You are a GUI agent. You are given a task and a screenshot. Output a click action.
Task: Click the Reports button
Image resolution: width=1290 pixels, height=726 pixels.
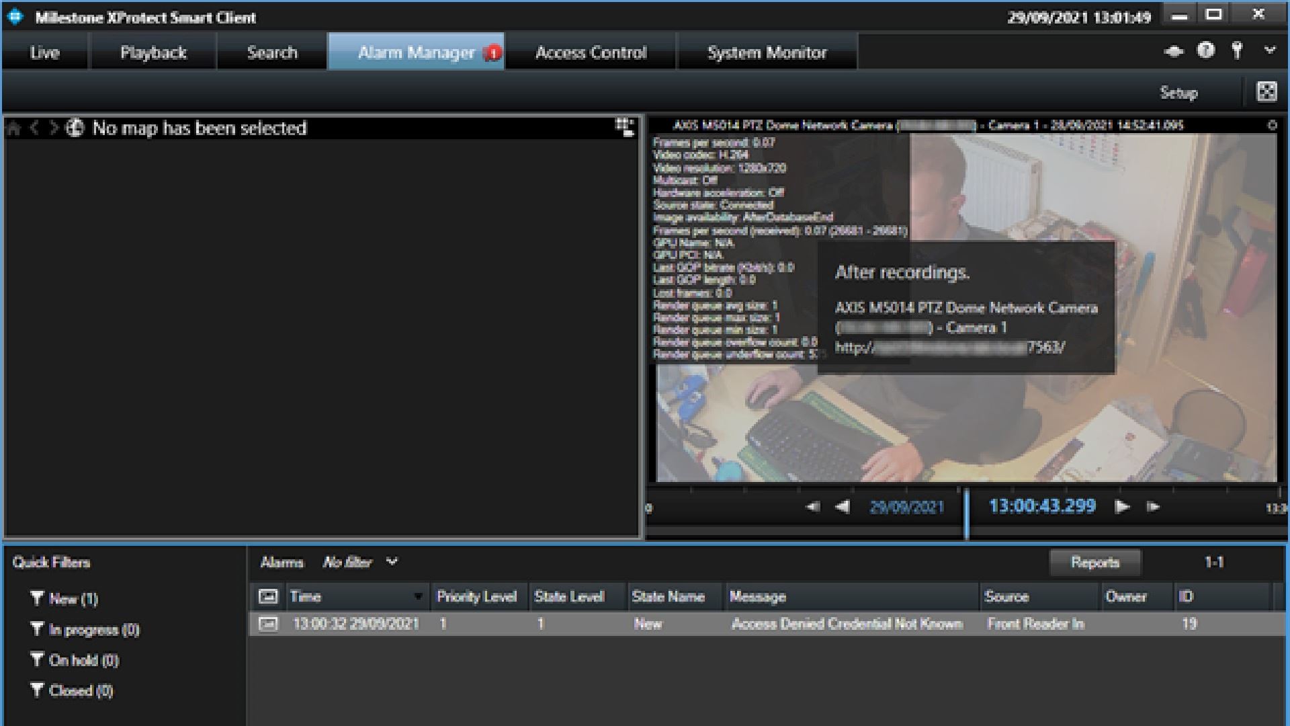[x=1094, y=563]
